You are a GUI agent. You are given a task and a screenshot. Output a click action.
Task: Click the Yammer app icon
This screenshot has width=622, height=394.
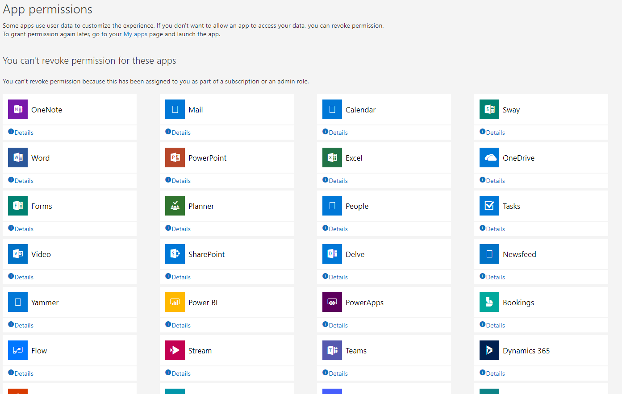pyautogui.click(x=18, y=302)
